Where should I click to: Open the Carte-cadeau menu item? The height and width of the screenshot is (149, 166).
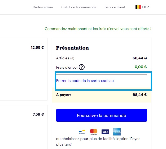click(43, 7)
